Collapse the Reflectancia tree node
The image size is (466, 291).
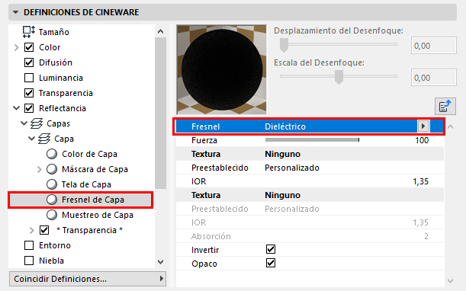[17, 108]
